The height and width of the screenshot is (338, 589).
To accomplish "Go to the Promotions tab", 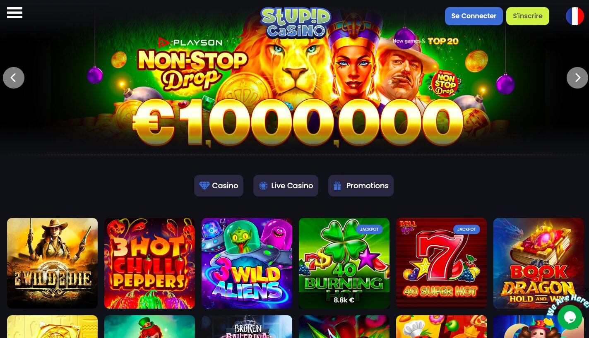I will click(361, 186).
